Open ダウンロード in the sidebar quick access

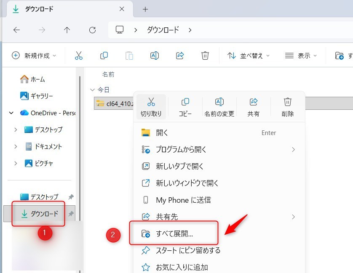click(44, 214)
